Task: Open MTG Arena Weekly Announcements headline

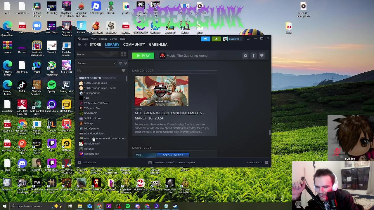Action: tap(169, 116)
